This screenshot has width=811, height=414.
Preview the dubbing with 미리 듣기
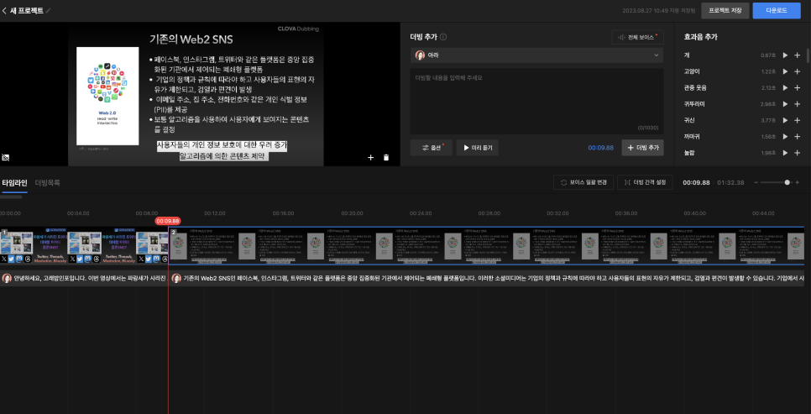478,148
